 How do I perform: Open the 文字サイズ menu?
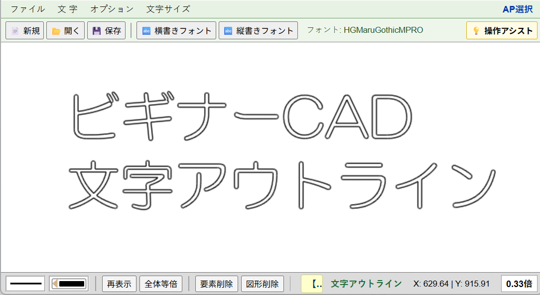pos(168,9)
